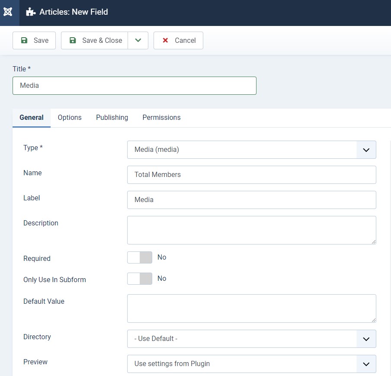Open the Type dropdown showing Media (media)
The width and height of the screenshot is (391, 376).
[252, 150]
